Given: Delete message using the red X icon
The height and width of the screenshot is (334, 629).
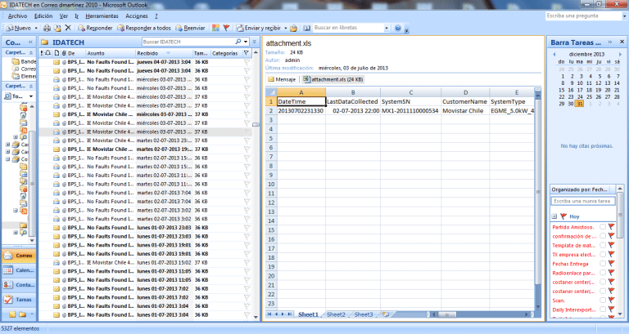Looking at the screenshot, I should (67, 28).
